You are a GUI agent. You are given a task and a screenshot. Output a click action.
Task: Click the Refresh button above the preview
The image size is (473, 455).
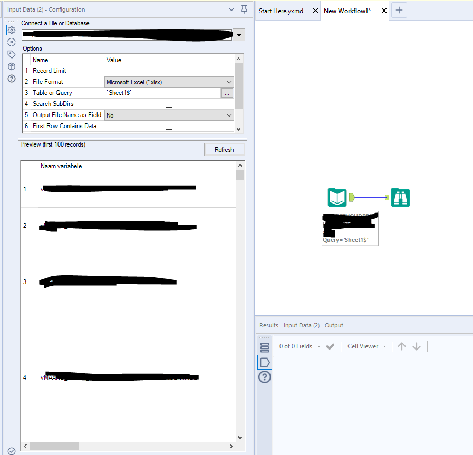(224, 149)
